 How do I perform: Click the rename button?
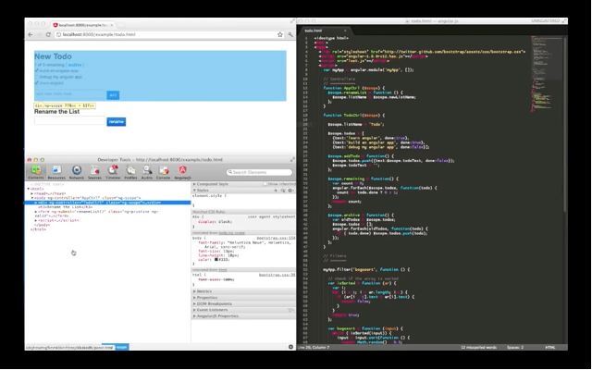click(x=117, y=122)
